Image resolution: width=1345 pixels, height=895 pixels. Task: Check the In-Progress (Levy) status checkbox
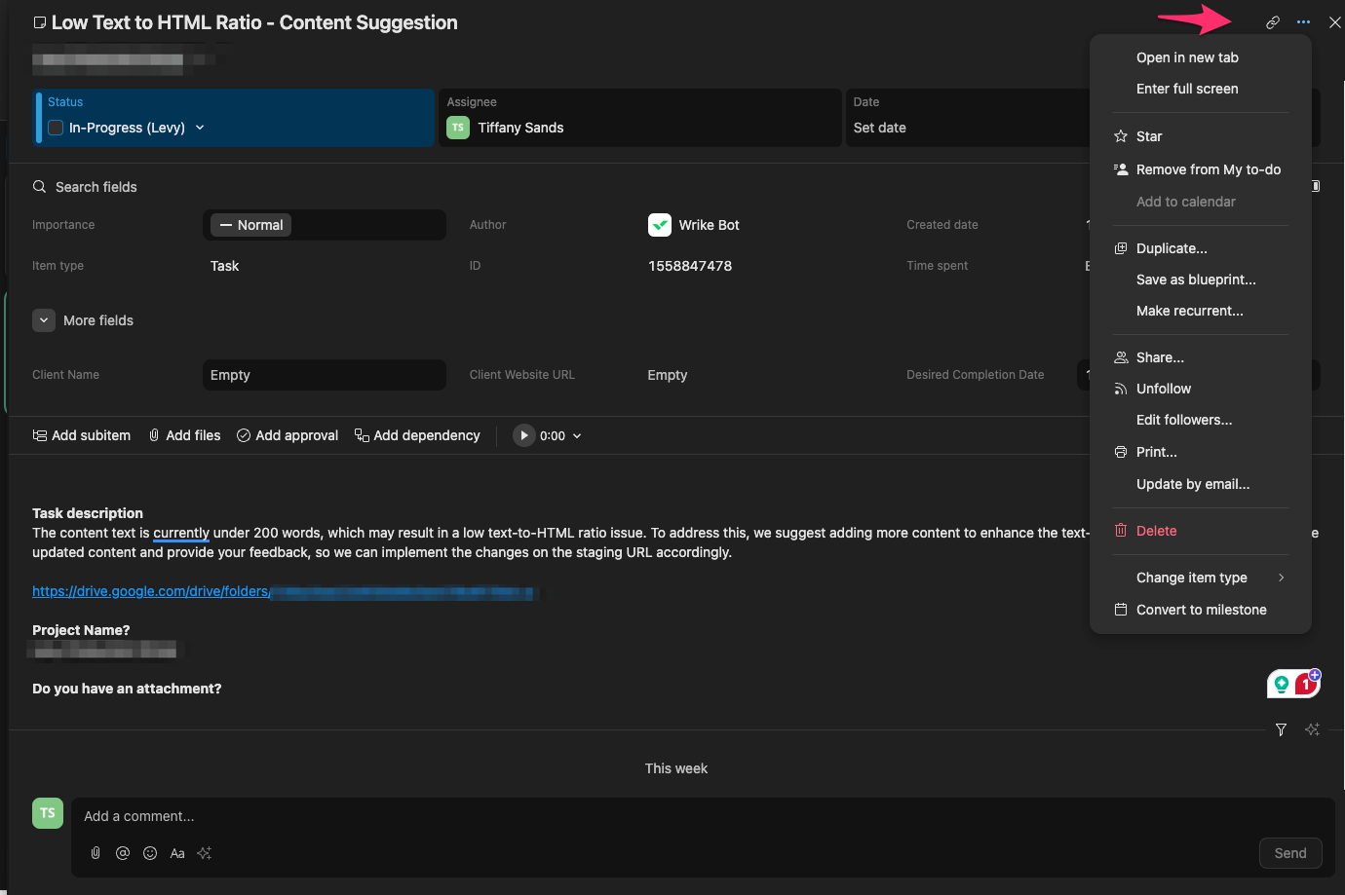56,128
